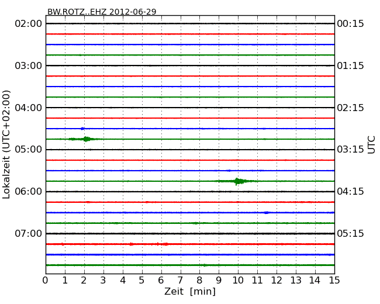Select x-axis tick label 10

pos(238,281)
